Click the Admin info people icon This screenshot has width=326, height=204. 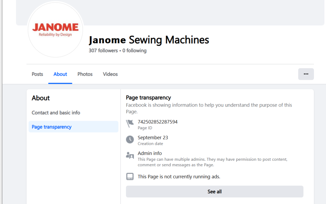tap(130, 156)
